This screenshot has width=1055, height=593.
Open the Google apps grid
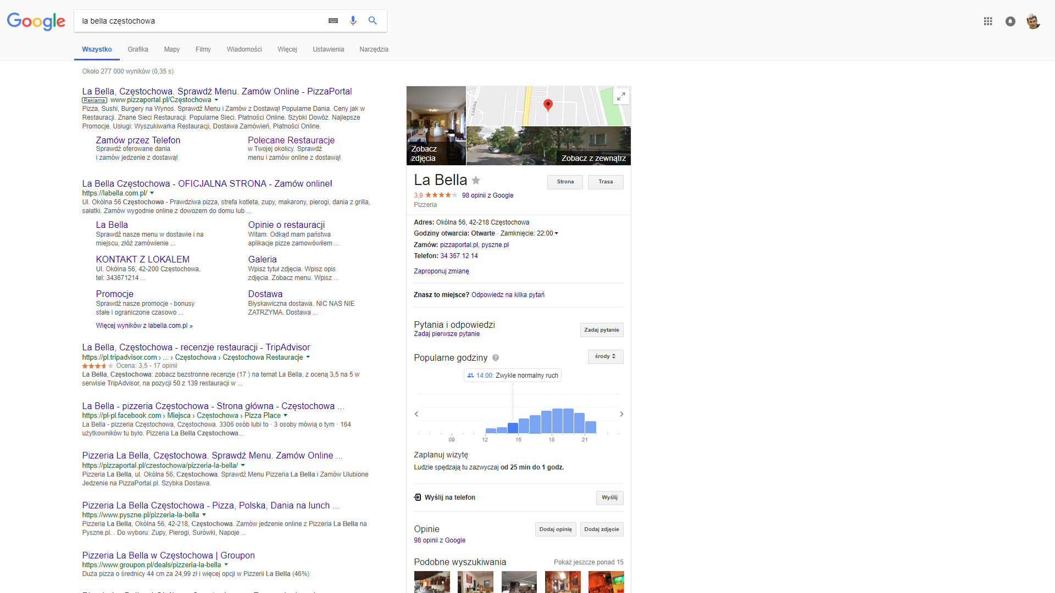tap(988, 21)
